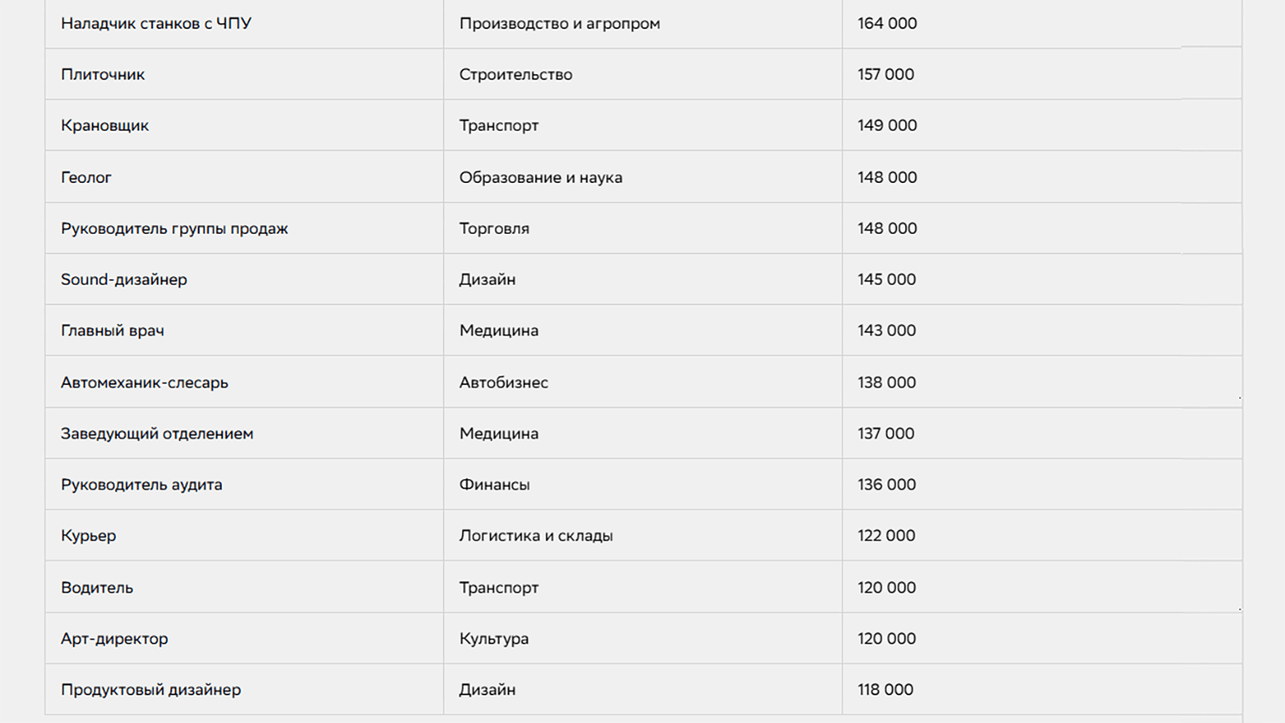Select the 'Геолог' cell
Viewport: 1285px width, 723px height.
[86, 177]
